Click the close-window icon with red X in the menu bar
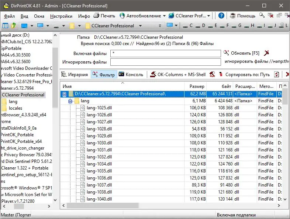This screenshot has height=219, width=290. tap(270, 16)
